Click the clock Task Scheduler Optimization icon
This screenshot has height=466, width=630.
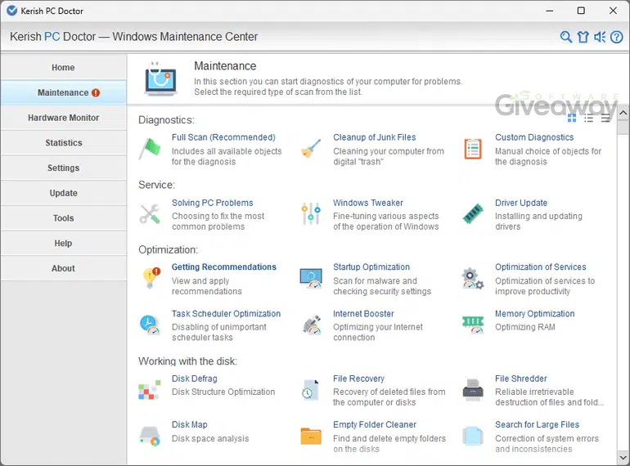pyautogui.click(x=150, y=325)
